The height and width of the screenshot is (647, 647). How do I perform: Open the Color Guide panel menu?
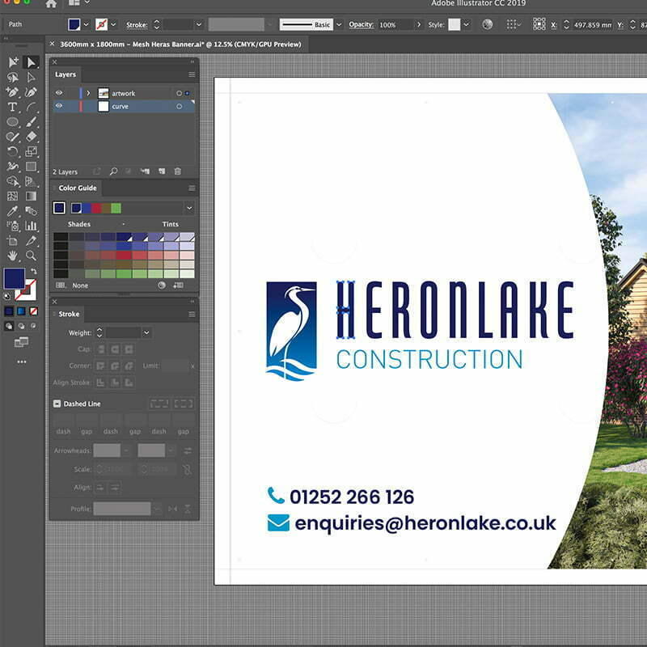(192, 188)
